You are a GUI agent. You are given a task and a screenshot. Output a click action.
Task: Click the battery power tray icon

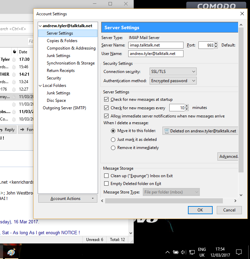coord(176,252)
